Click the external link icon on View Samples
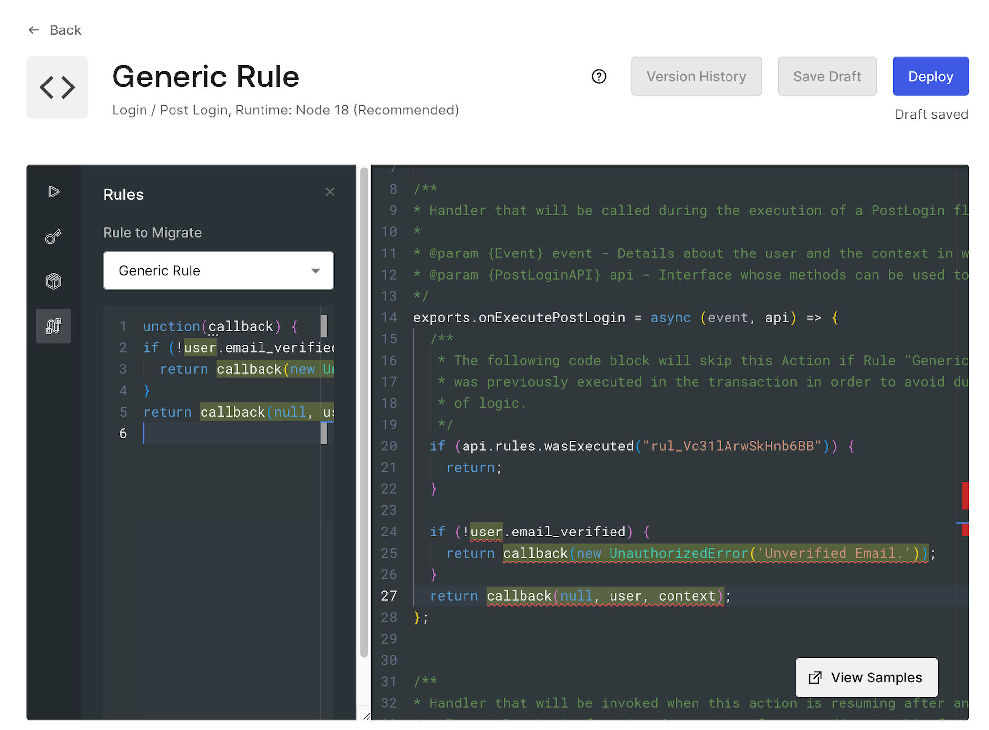 [815, 677]
